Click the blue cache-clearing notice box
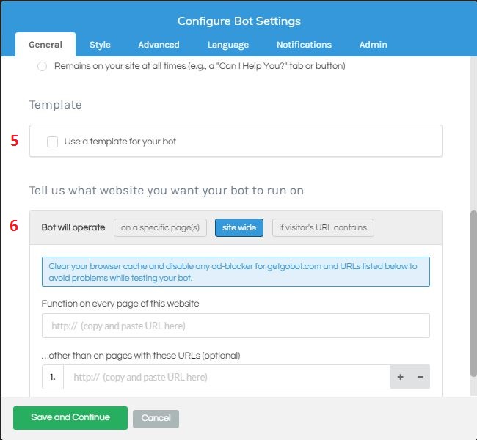Viewport: 477px width, 440px height. 236,272
